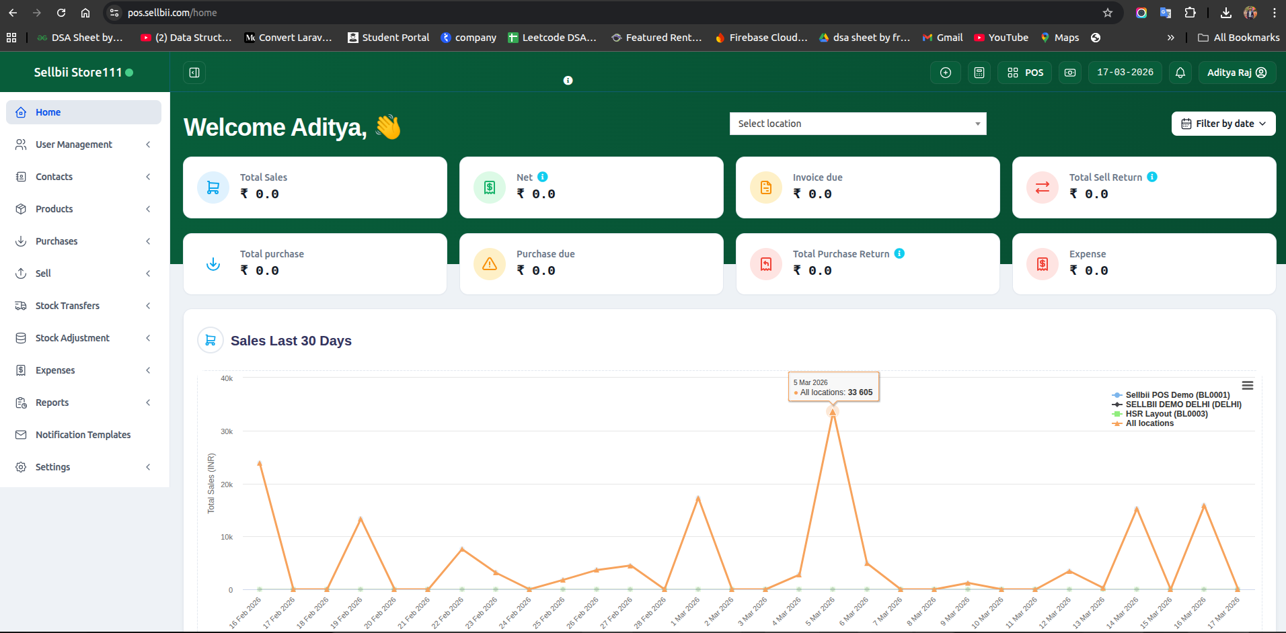
Task: Toggle SELLBII DEMO DELHI legend series
Action: tap(1183, 405)
